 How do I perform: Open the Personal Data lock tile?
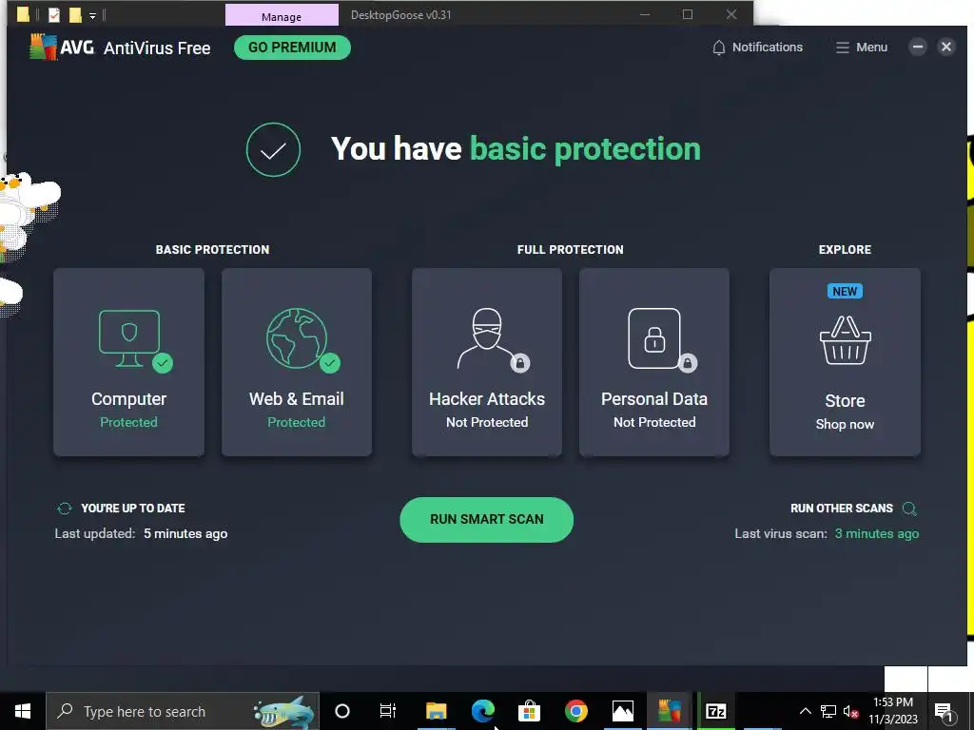pyautogui.click(x=654, y=362)
